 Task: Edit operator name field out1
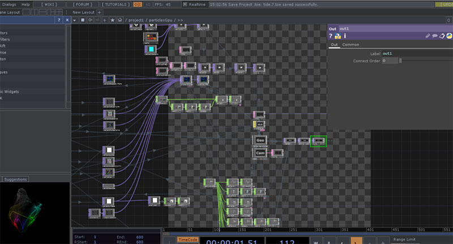(x=395, y=28)
